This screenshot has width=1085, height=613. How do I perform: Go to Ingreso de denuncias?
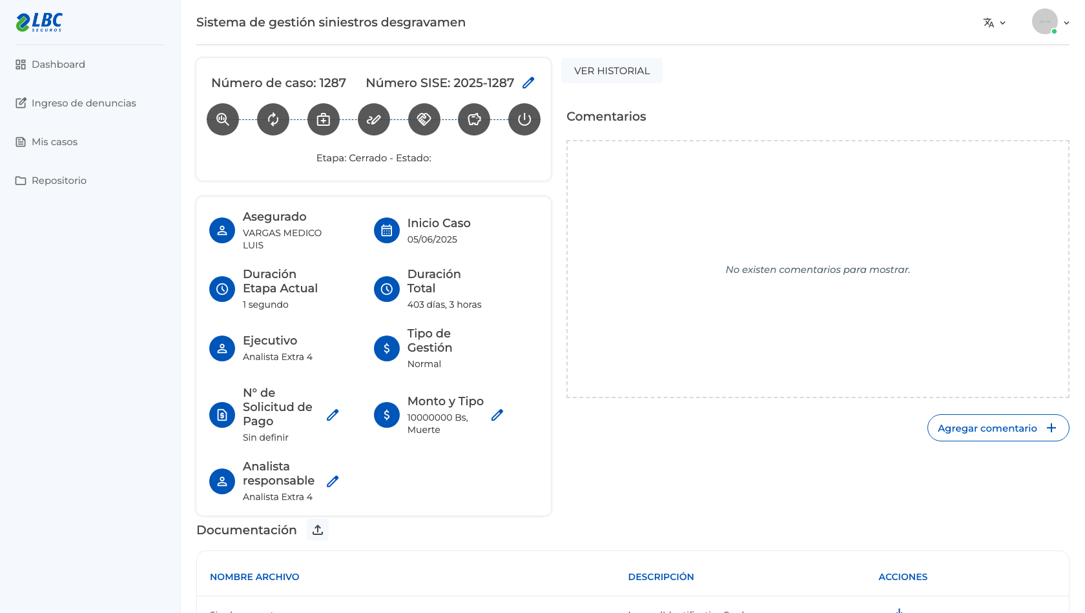(x=76, y=103)
